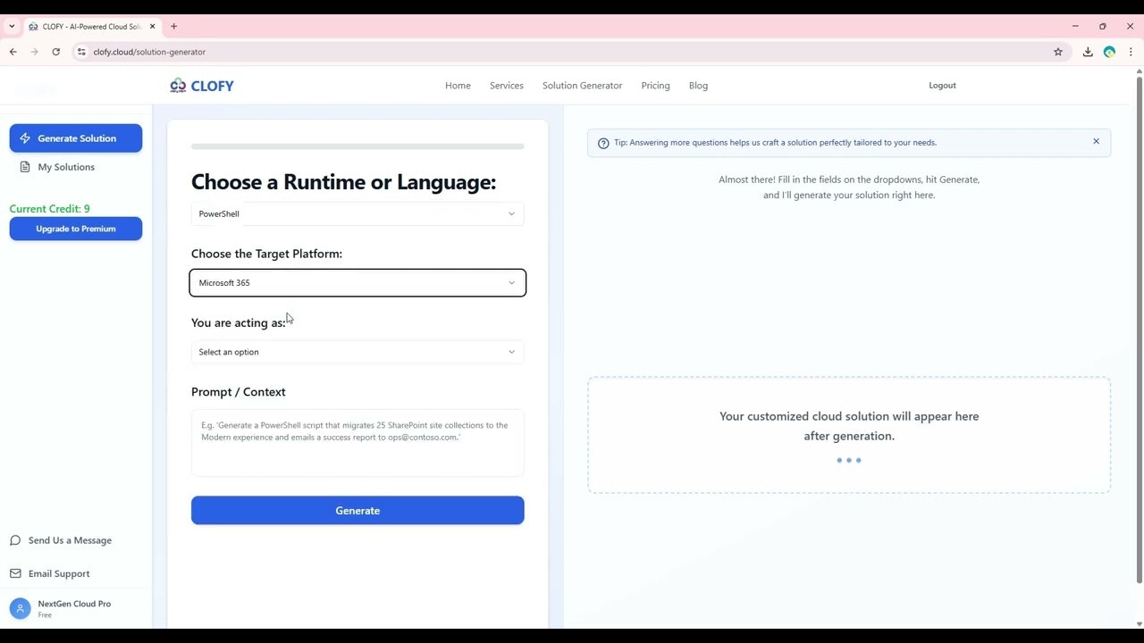Screen dimensions: 1144x643
Task: Open the Email Support link
Action: click(59, 573)
